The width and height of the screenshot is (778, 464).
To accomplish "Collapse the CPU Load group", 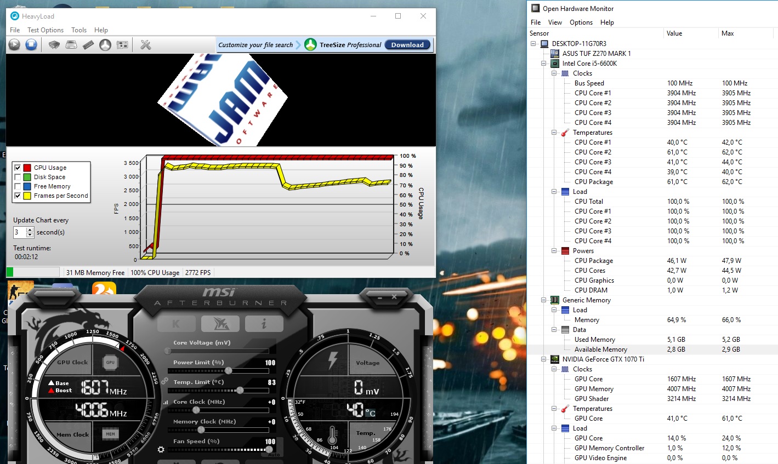I will (554, 192).
